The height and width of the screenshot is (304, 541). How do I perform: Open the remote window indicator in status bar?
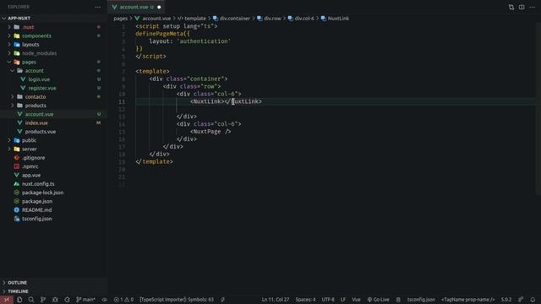[7, 300]
